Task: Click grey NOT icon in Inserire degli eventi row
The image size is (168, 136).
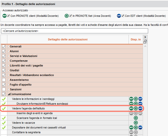Action: [x=131, y=113]
